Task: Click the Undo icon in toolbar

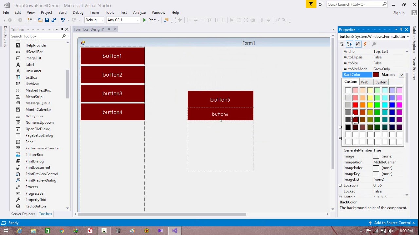Action: click(x=63, y=20)
